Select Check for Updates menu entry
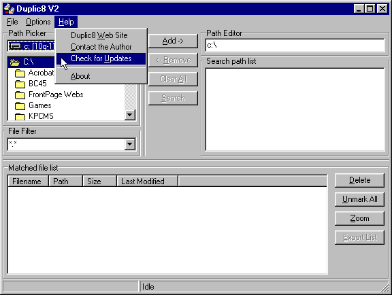Screen dimensions: 392x295 tap(101, 58)
